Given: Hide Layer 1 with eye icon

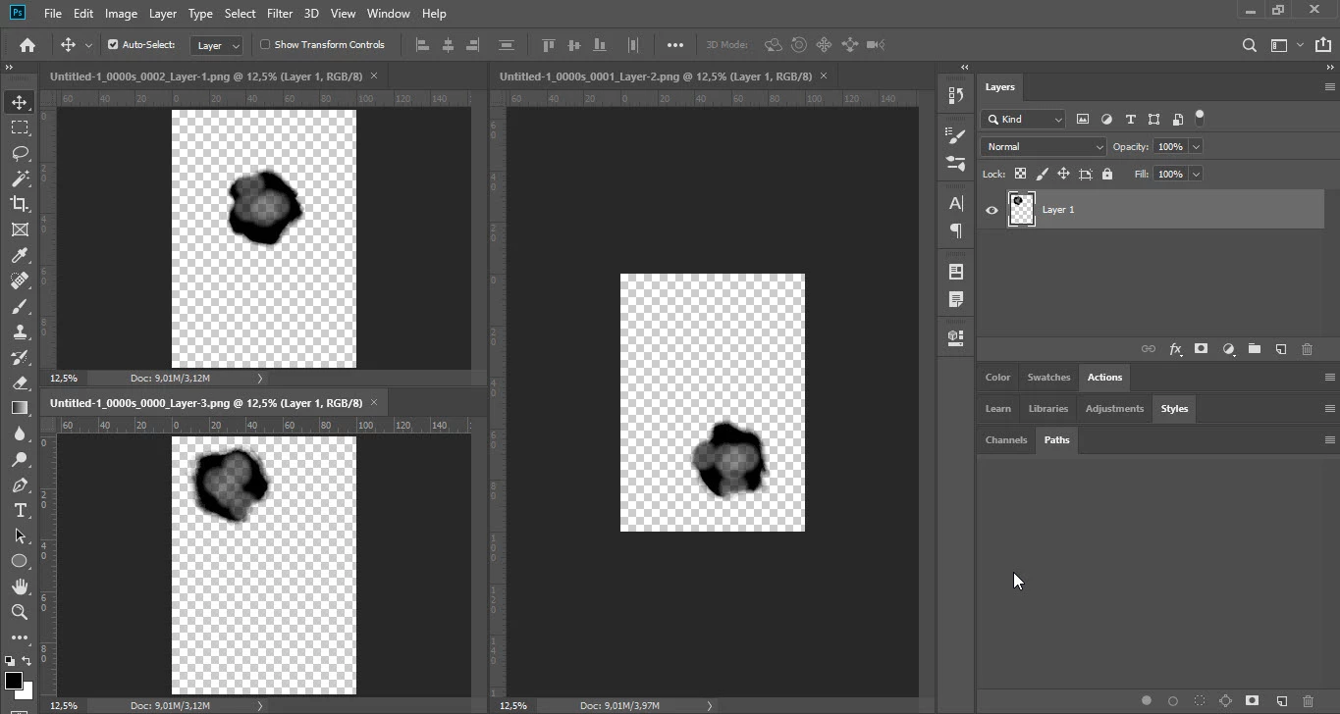Looking at the screenshot, I should [x=992, y=210].
